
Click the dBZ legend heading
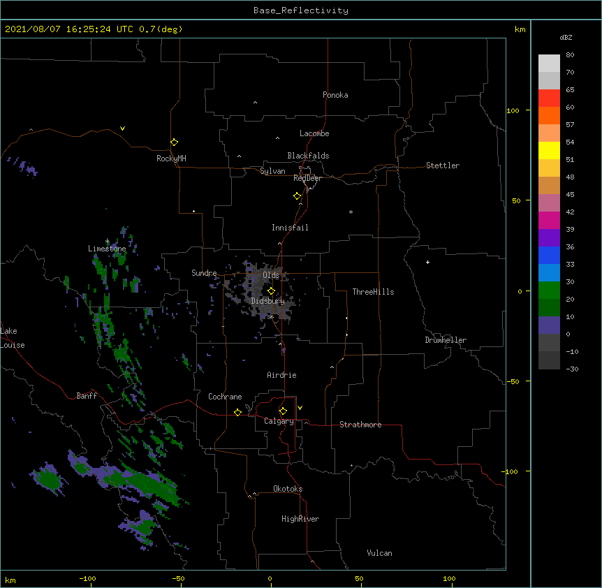(566, 37)
